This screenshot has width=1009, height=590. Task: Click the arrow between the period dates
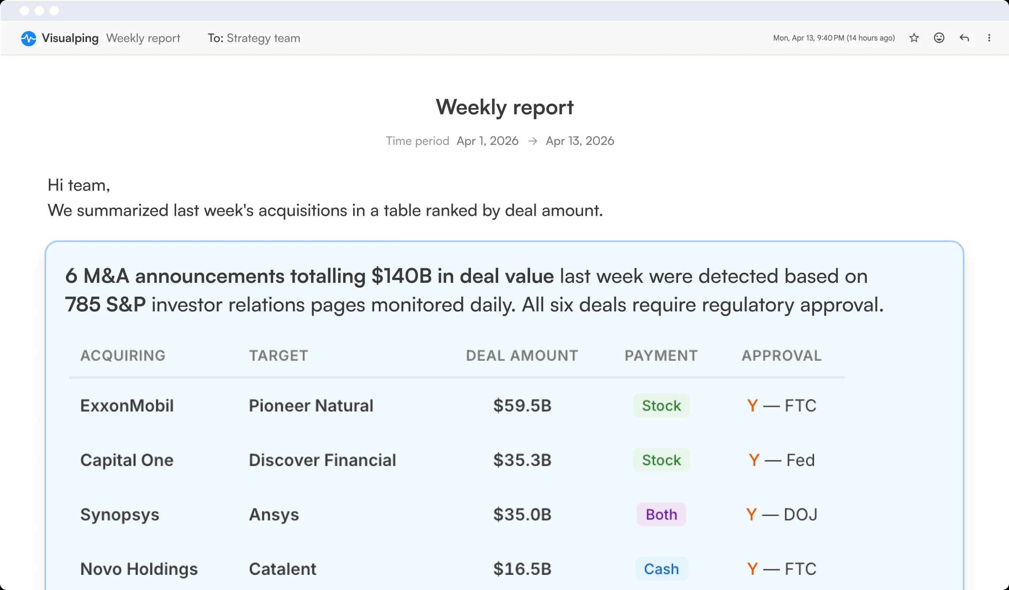(x=532, y=141)
